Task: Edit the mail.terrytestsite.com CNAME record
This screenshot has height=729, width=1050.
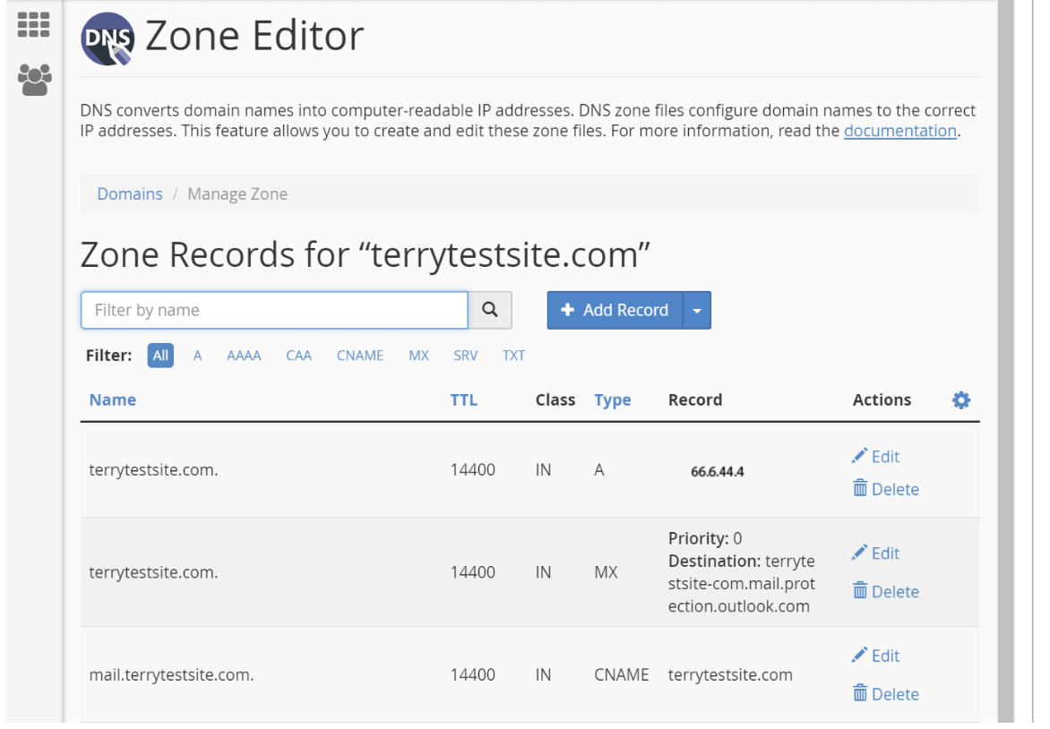Action: [875, 656]
